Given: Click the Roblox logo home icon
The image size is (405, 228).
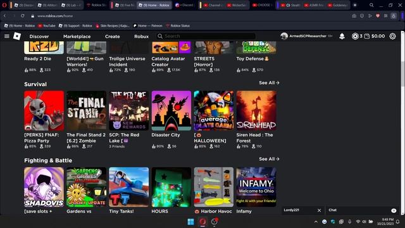Looking at the screenshot, I should point(17,36).
